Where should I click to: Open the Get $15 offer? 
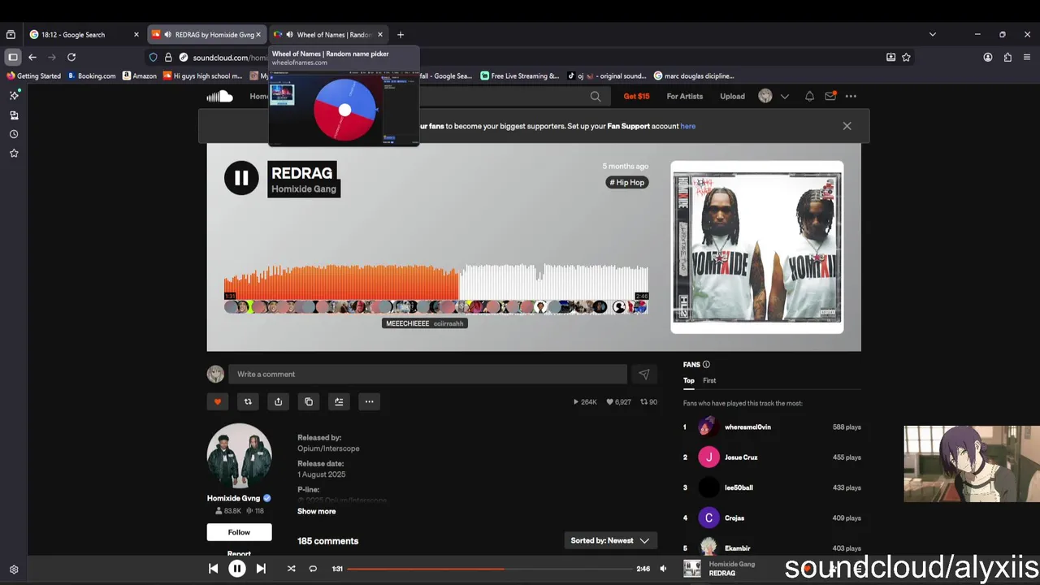(x=636, y=96)
